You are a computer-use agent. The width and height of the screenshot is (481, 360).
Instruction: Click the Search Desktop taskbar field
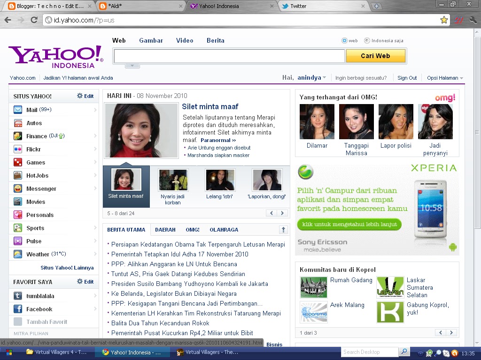coord(370,352)
